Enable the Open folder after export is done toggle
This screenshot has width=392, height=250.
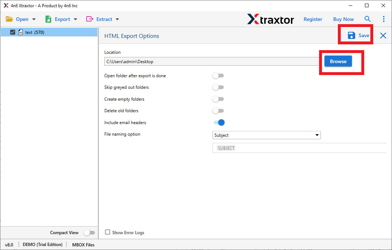click(218, 75)
